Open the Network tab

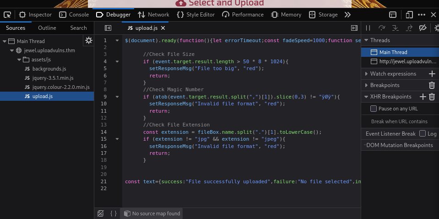point(153,15)
